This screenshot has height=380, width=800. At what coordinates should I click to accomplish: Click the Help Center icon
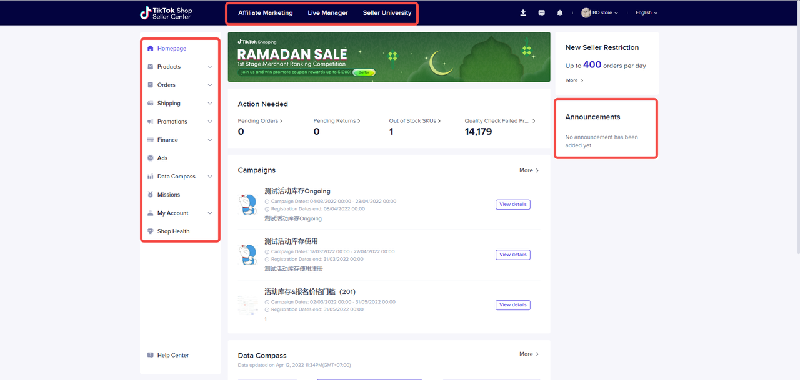(150, 355)
